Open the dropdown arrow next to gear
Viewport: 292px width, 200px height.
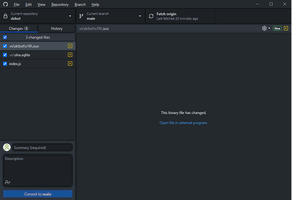tap(269, 28)
